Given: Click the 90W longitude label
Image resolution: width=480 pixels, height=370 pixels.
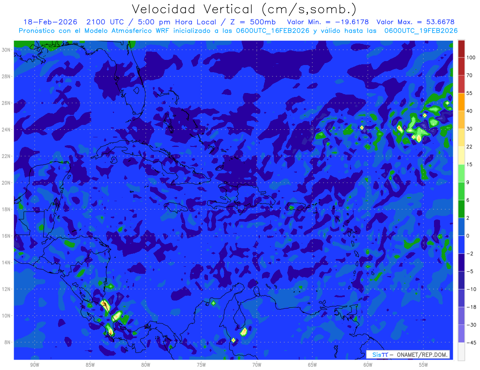Looking at the screenshot, I should (x=35, y=365).
